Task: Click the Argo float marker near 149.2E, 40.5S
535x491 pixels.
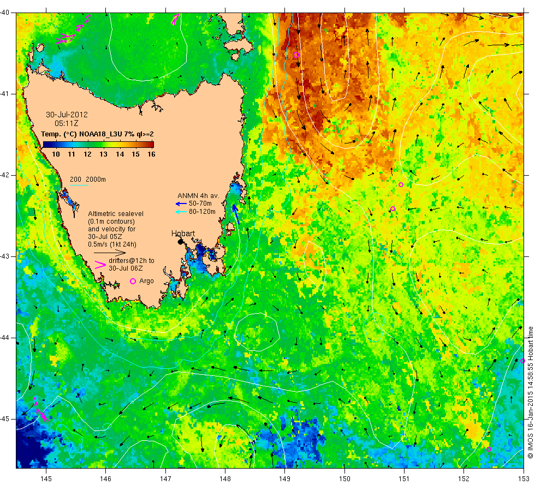Action: tap(296, 55)
